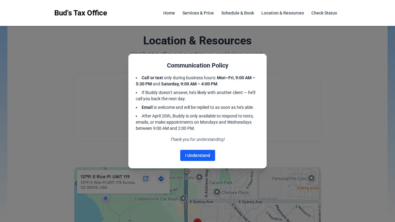Viewport: 395px width, 222px height.
Task: Select the Highway 83 shield on map
Action: 187,171
